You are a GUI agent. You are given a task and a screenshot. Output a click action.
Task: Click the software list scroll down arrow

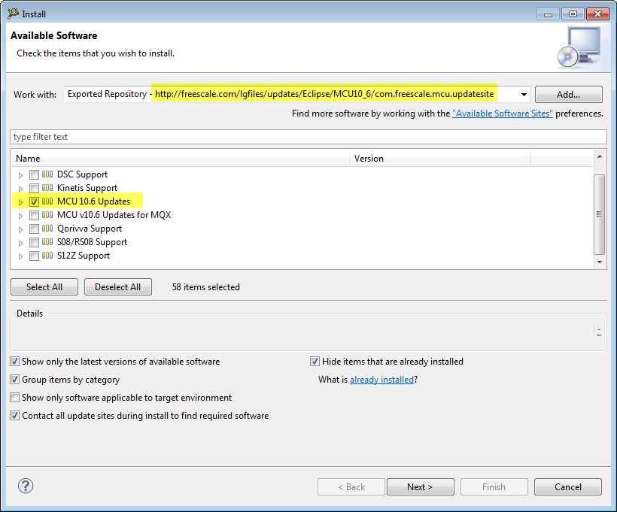click(599, 262)
